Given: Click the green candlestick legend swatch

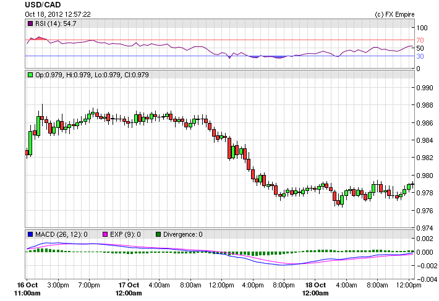Looking at the screenshot, I should (30, 75).
